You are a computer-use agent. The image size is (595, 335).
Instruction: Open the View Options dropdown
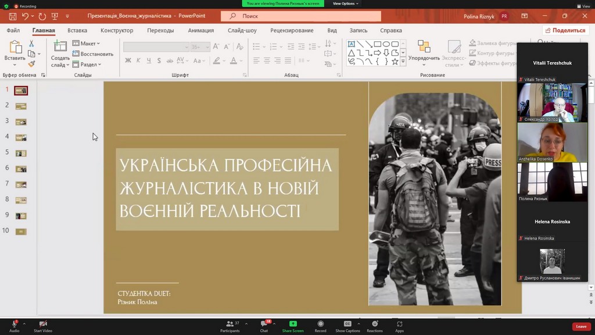pyautogui.click(x=345, y=3)
